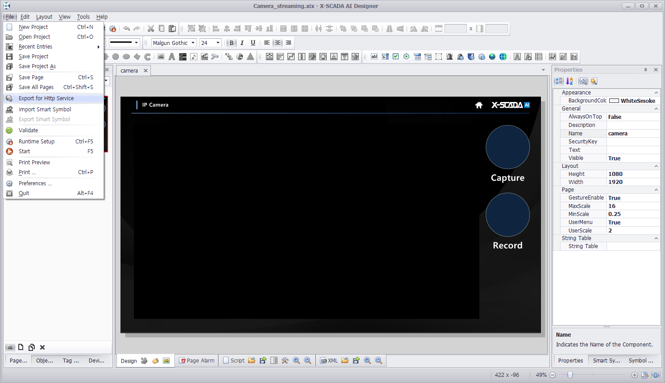Viewport: 665px width, 383px height.
Task: Click the globe web browser component icon
Action: [492, 57]
